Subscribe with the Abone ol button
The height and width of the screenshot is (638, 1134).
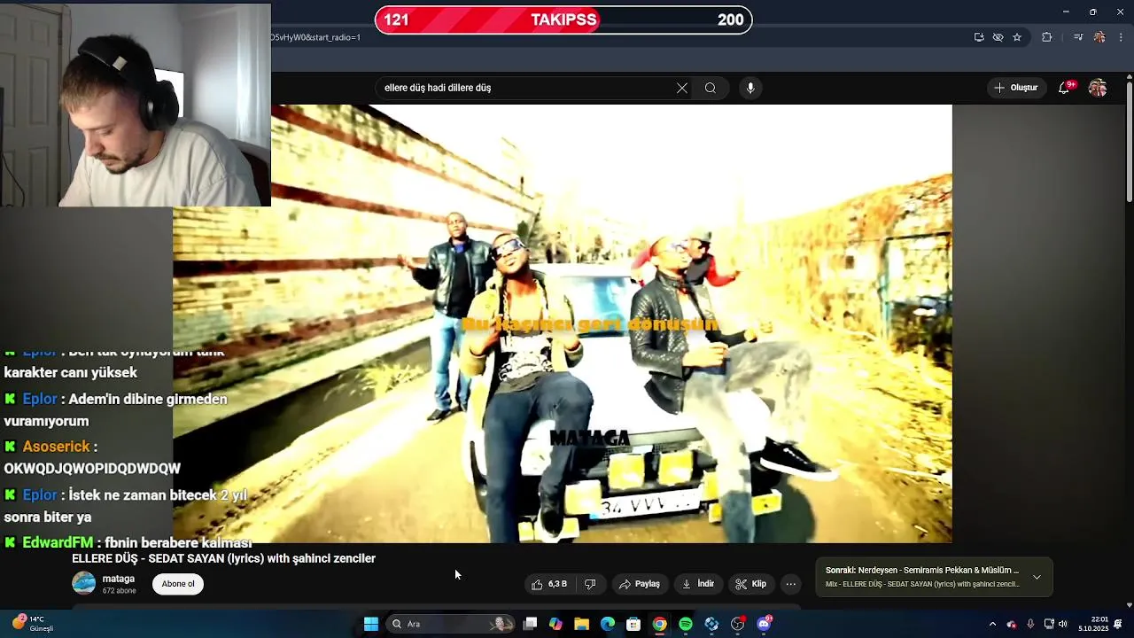[x=178, y=584]
